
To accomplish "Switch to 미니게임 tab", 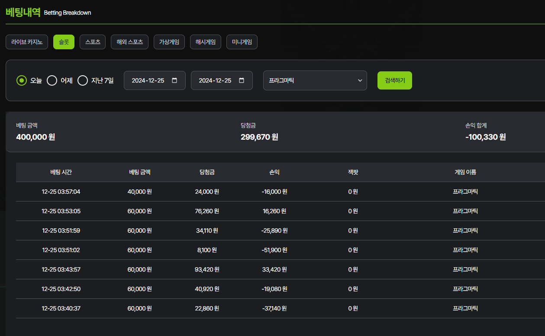I will coord(242,42).
